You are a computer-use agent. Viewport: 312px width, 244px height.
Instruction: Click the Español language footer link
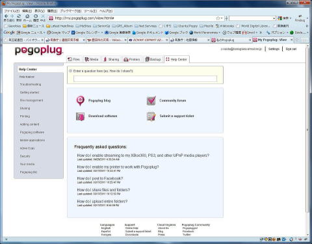pos(106,232)
